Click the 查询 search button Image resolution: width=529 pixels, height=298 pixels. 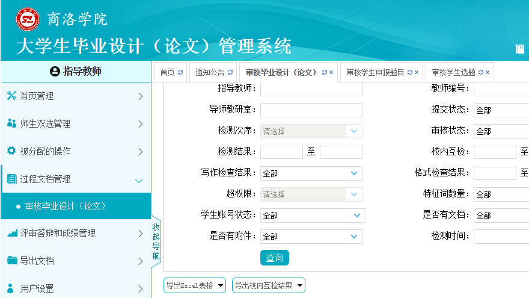tap(275, 258)
